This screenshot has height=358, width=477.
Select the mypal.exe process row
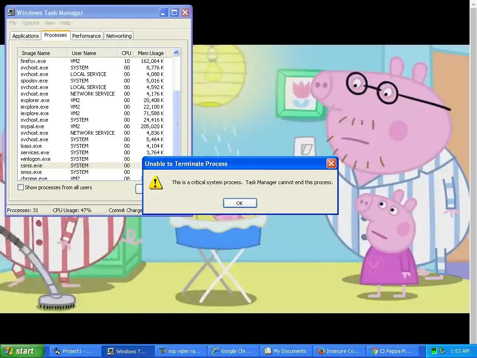pos(95,126)
